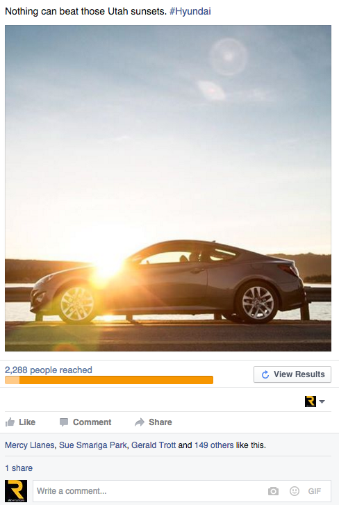
Task: Click the #Hyundai hashtag link
Action: (190, 12)
